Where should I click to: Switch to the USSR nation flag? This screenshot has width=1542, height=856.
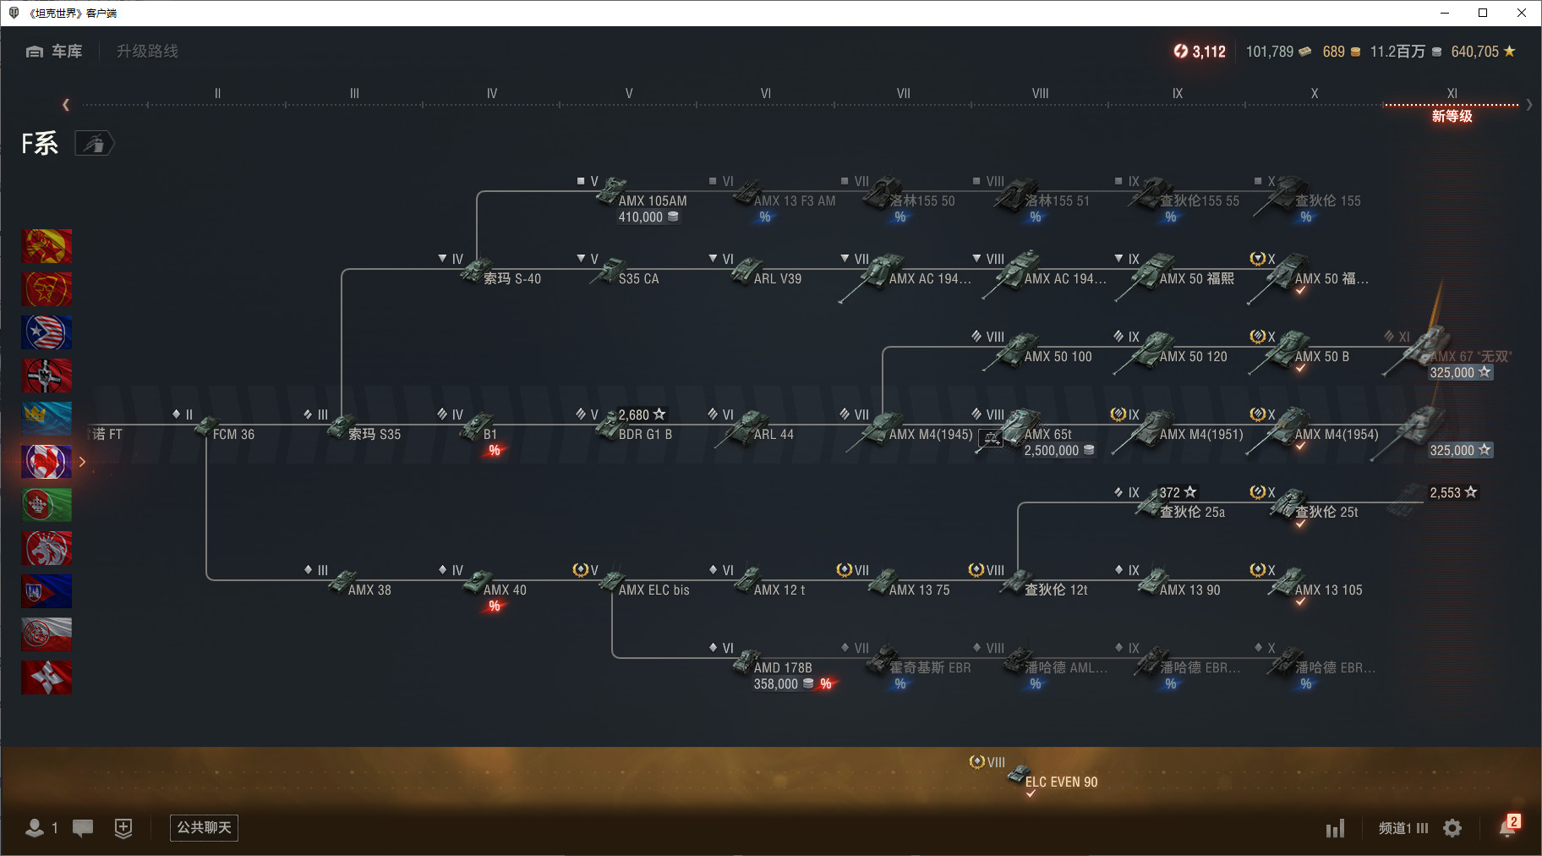(46, 289)
